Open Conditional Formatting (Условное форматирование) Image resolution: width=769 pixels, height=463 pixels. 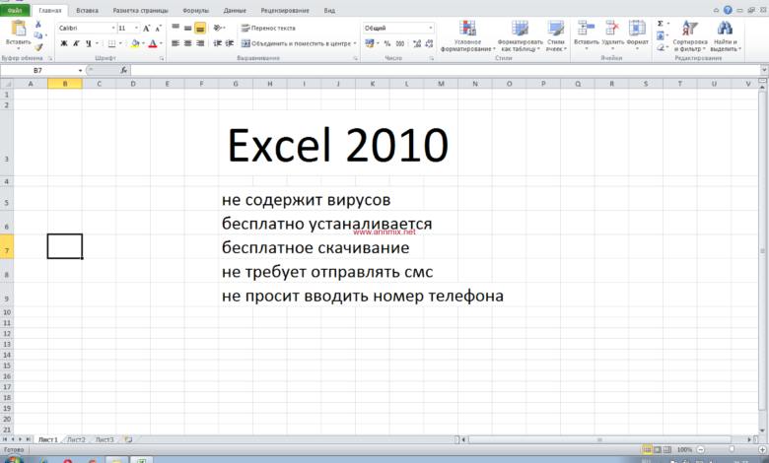tap(467, 35)
